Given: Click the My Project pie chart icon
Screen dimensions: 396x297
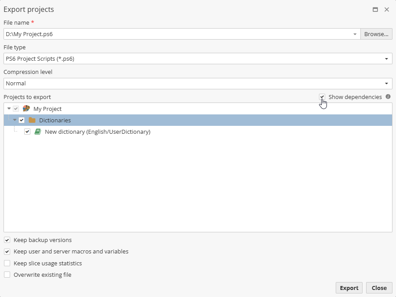Looking at the screenshot, I should [x=26, y=109].
